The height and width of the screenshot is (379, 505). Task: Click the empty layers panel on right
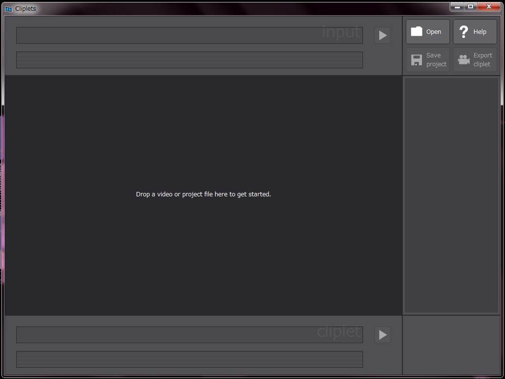(451, 195)
